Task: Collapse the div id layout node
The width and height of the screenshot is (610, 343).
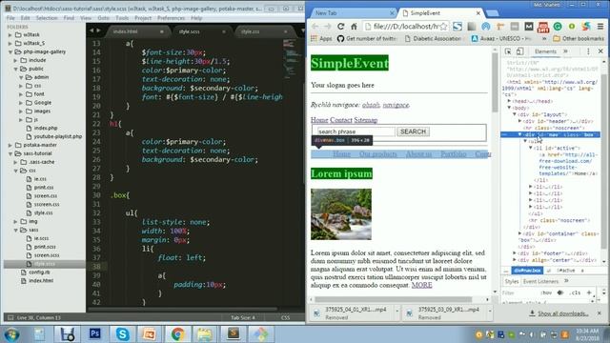Action: tap(515, 114)
